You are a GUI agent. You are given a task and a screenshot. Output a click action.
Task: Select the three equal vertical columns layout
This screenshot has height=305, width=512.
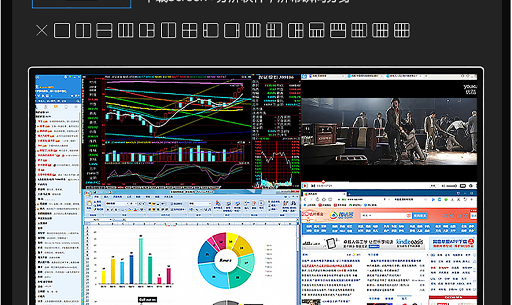(126, 30)
